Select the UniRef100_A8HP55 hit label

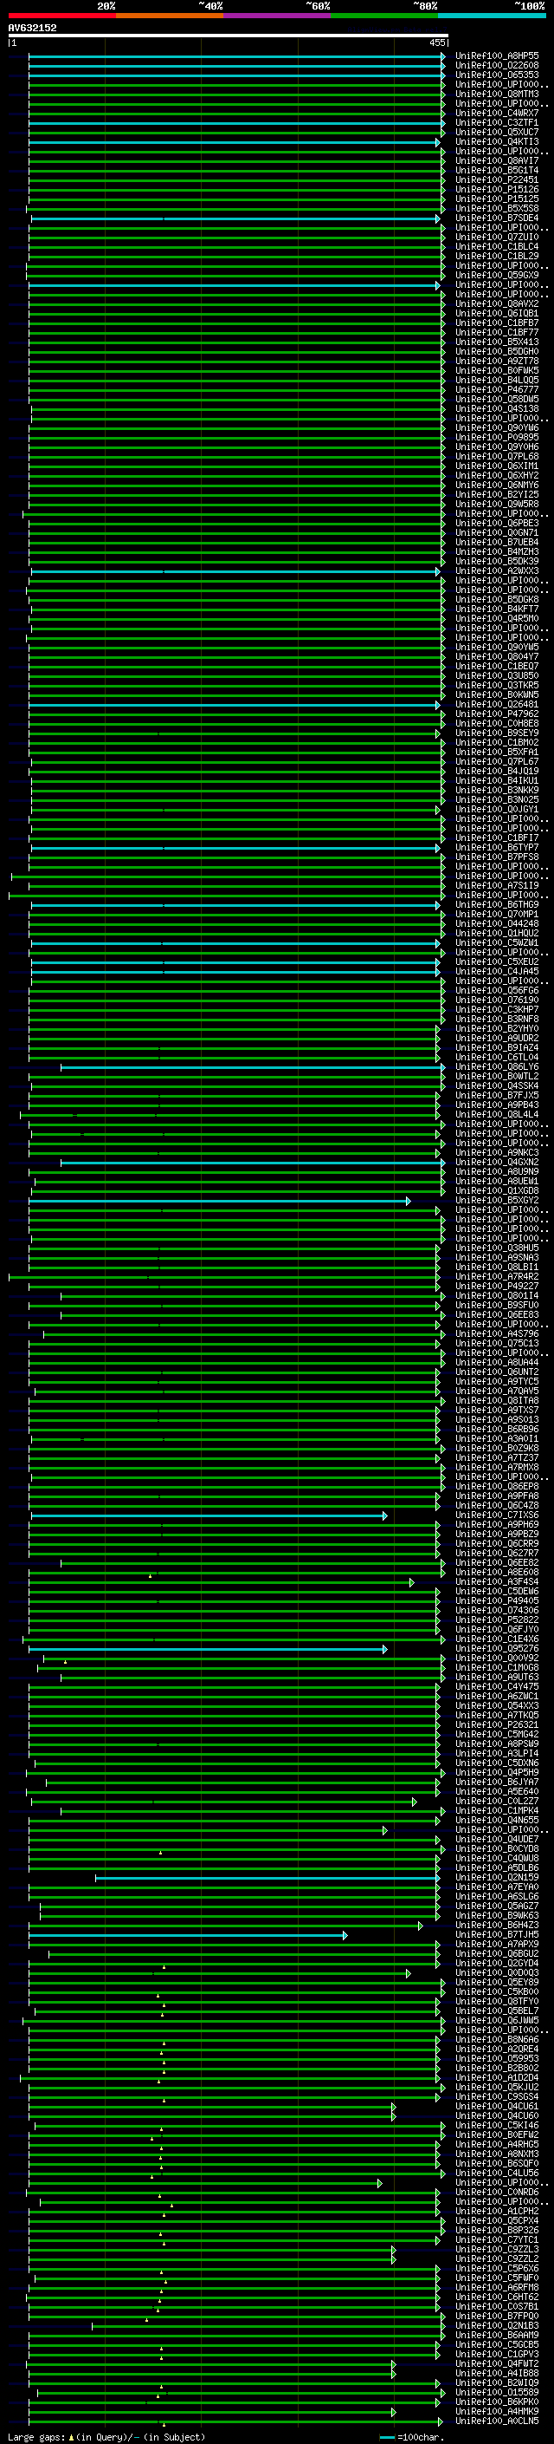[497, 56]
